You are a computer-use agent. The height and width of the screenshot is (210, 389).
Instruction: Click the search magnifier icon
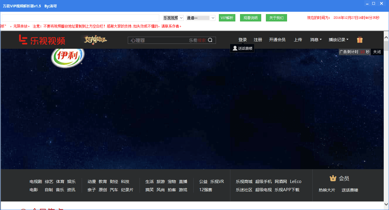210,40
